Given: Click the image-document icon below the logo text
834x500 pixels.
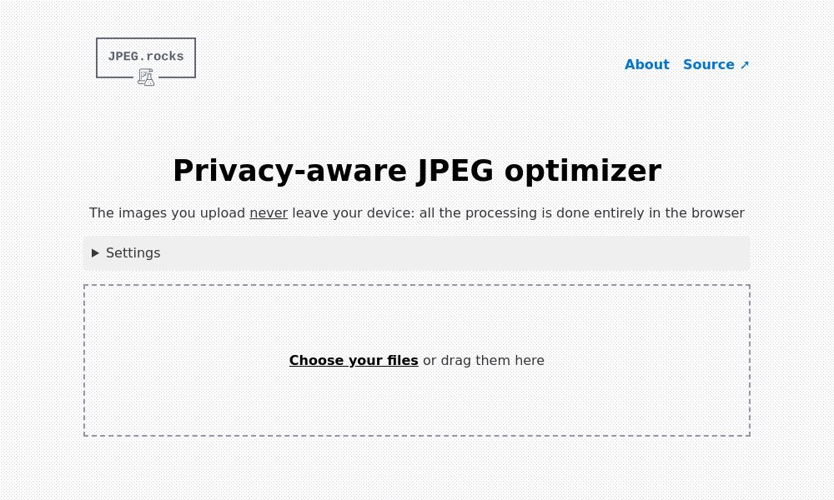Looking at the screenshot, I should [143, 76].
